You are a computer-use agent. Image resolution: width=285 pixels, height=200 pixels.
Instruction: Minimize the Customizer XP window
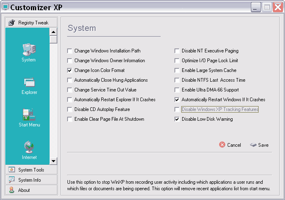256,7
